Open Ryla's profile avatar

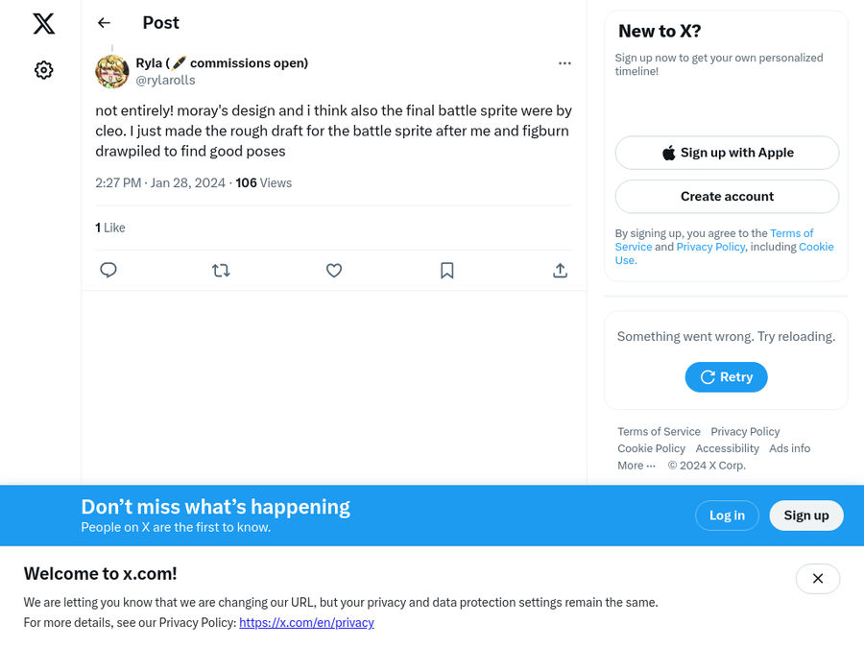click(x=112, y=72)
